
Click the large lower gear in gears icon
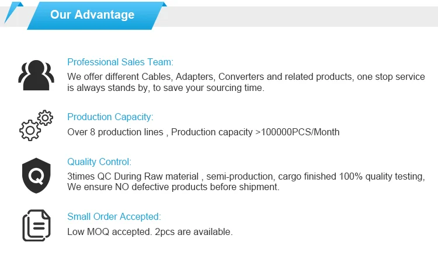[x=30, y=130]
